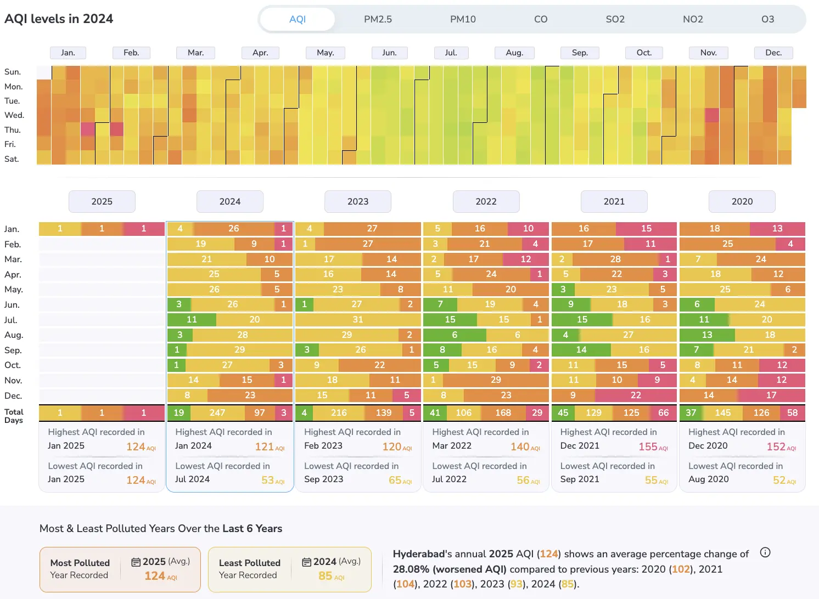The width and height of the screenshot is (819, 599).
Task: Click the 247 total days segment for 2024
Action: [217, 412]
